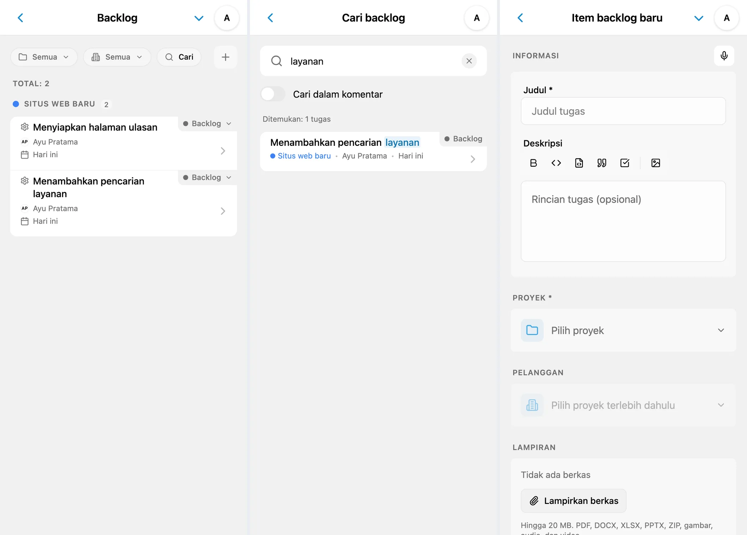Viewport: 747px width, 535px height.
Task: Open profile avatar A on Backlog screen
Action: coord(227,18)
